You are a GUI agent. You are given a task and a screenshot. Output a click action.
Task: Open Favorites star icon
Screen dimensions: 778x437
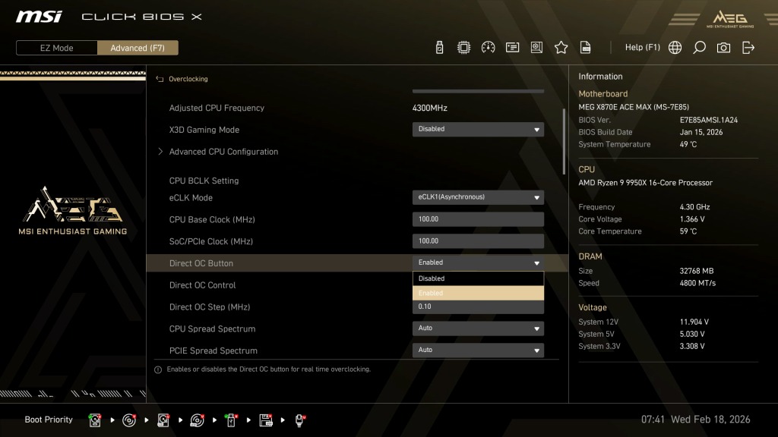click(x=561, y=48)
